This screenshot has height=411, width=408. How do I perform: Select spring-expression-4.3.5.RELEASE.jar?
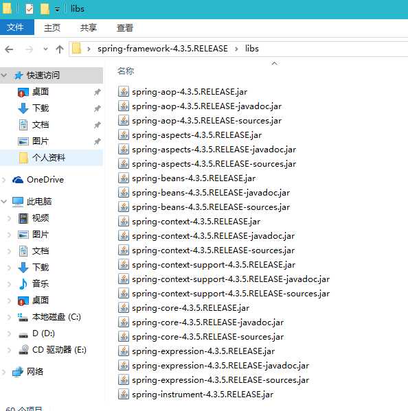pyautogui.click(x=203, y=351)
